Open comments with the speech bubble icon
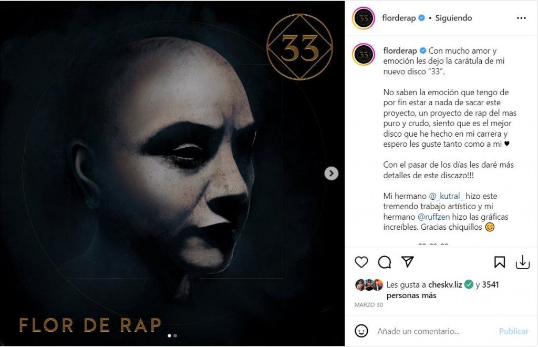 (x=385, y=262)
